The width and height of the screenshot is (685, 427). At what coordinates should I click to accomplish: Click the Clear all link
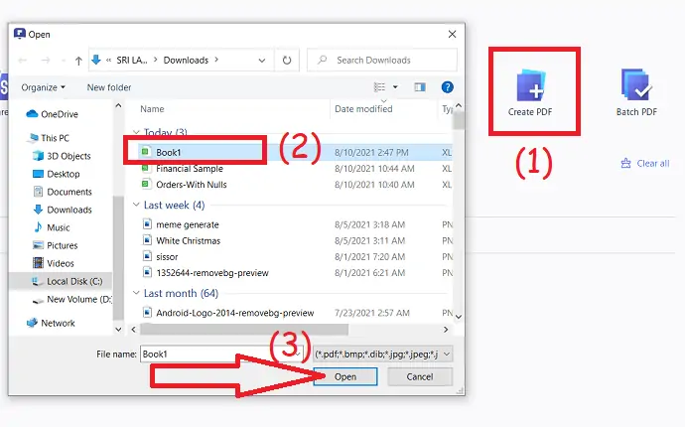point(645,163)
